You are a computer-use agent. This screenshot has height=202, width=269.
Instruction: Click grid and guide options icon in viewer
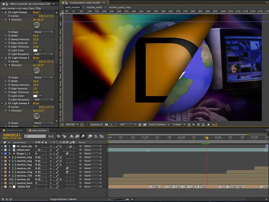pos(82,125)
